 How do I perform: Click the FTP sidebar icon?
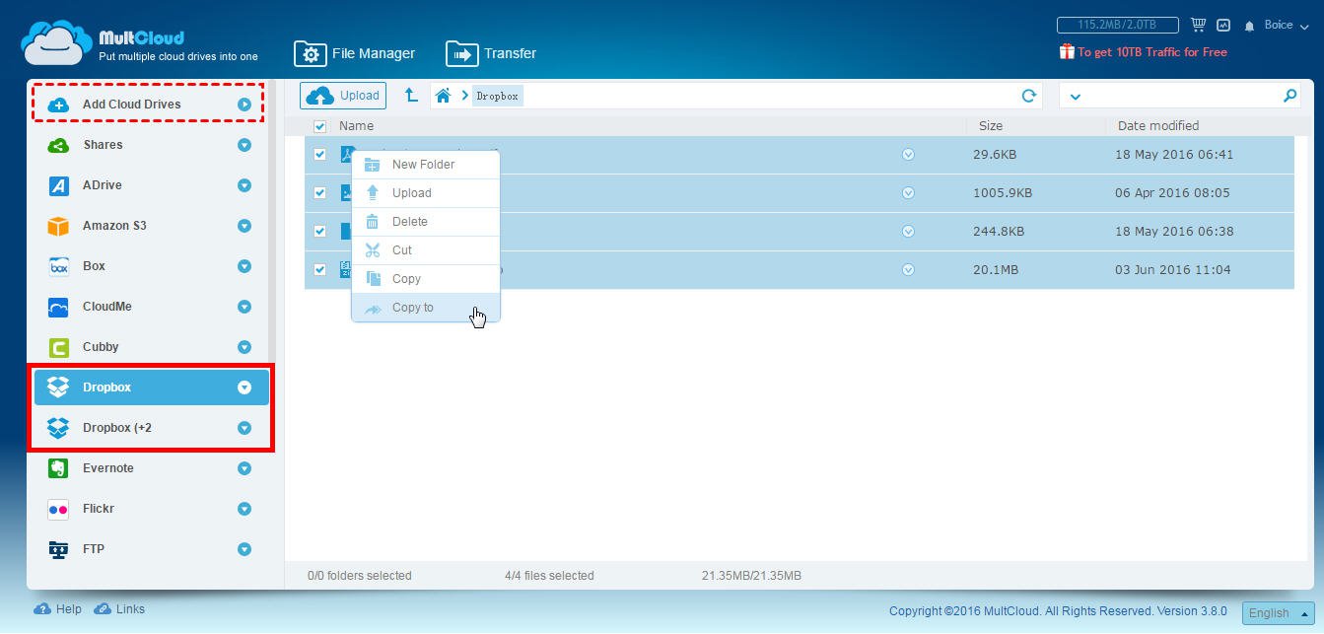[x=58, y=549]
